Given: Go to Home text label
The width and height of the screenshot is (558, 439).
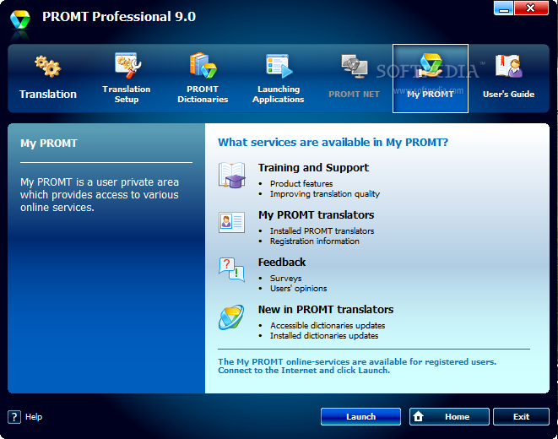Looking at the screenshot, I should click(x=457, y=416).
